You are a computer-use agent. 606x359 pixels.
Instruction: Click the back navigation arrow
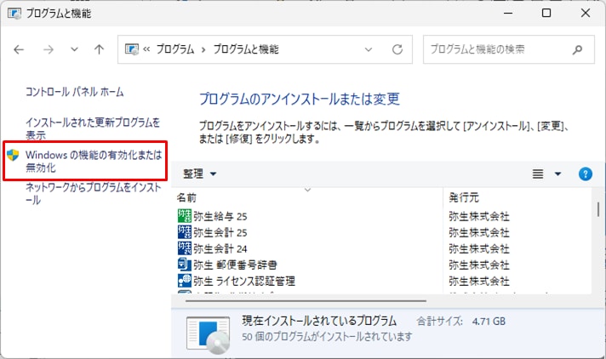coord(19,49)
